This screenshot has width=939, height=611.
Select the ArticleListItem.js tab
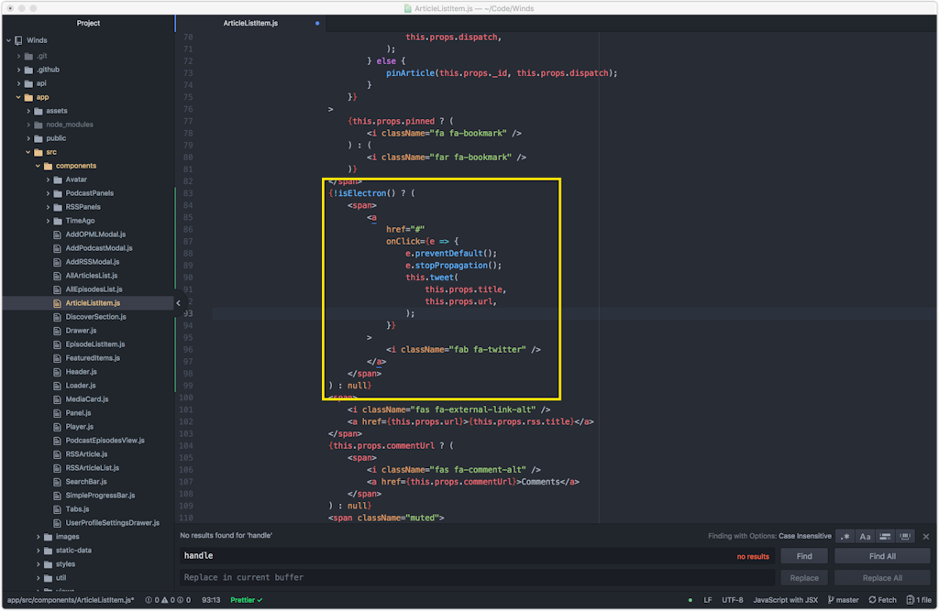tap(249, 23)
